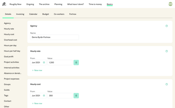Jump to Absence or deviations section
This screenshot has width=175, height=108.
(13, 73)
